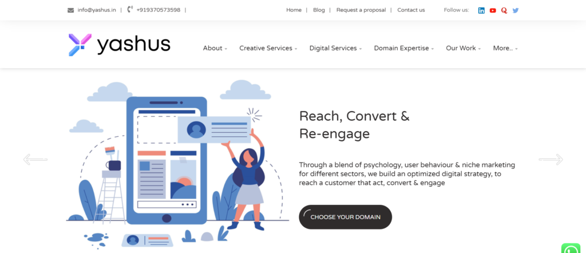586x253 pixels.
Task: Open the Our Work menu
Action: point(464,48)
